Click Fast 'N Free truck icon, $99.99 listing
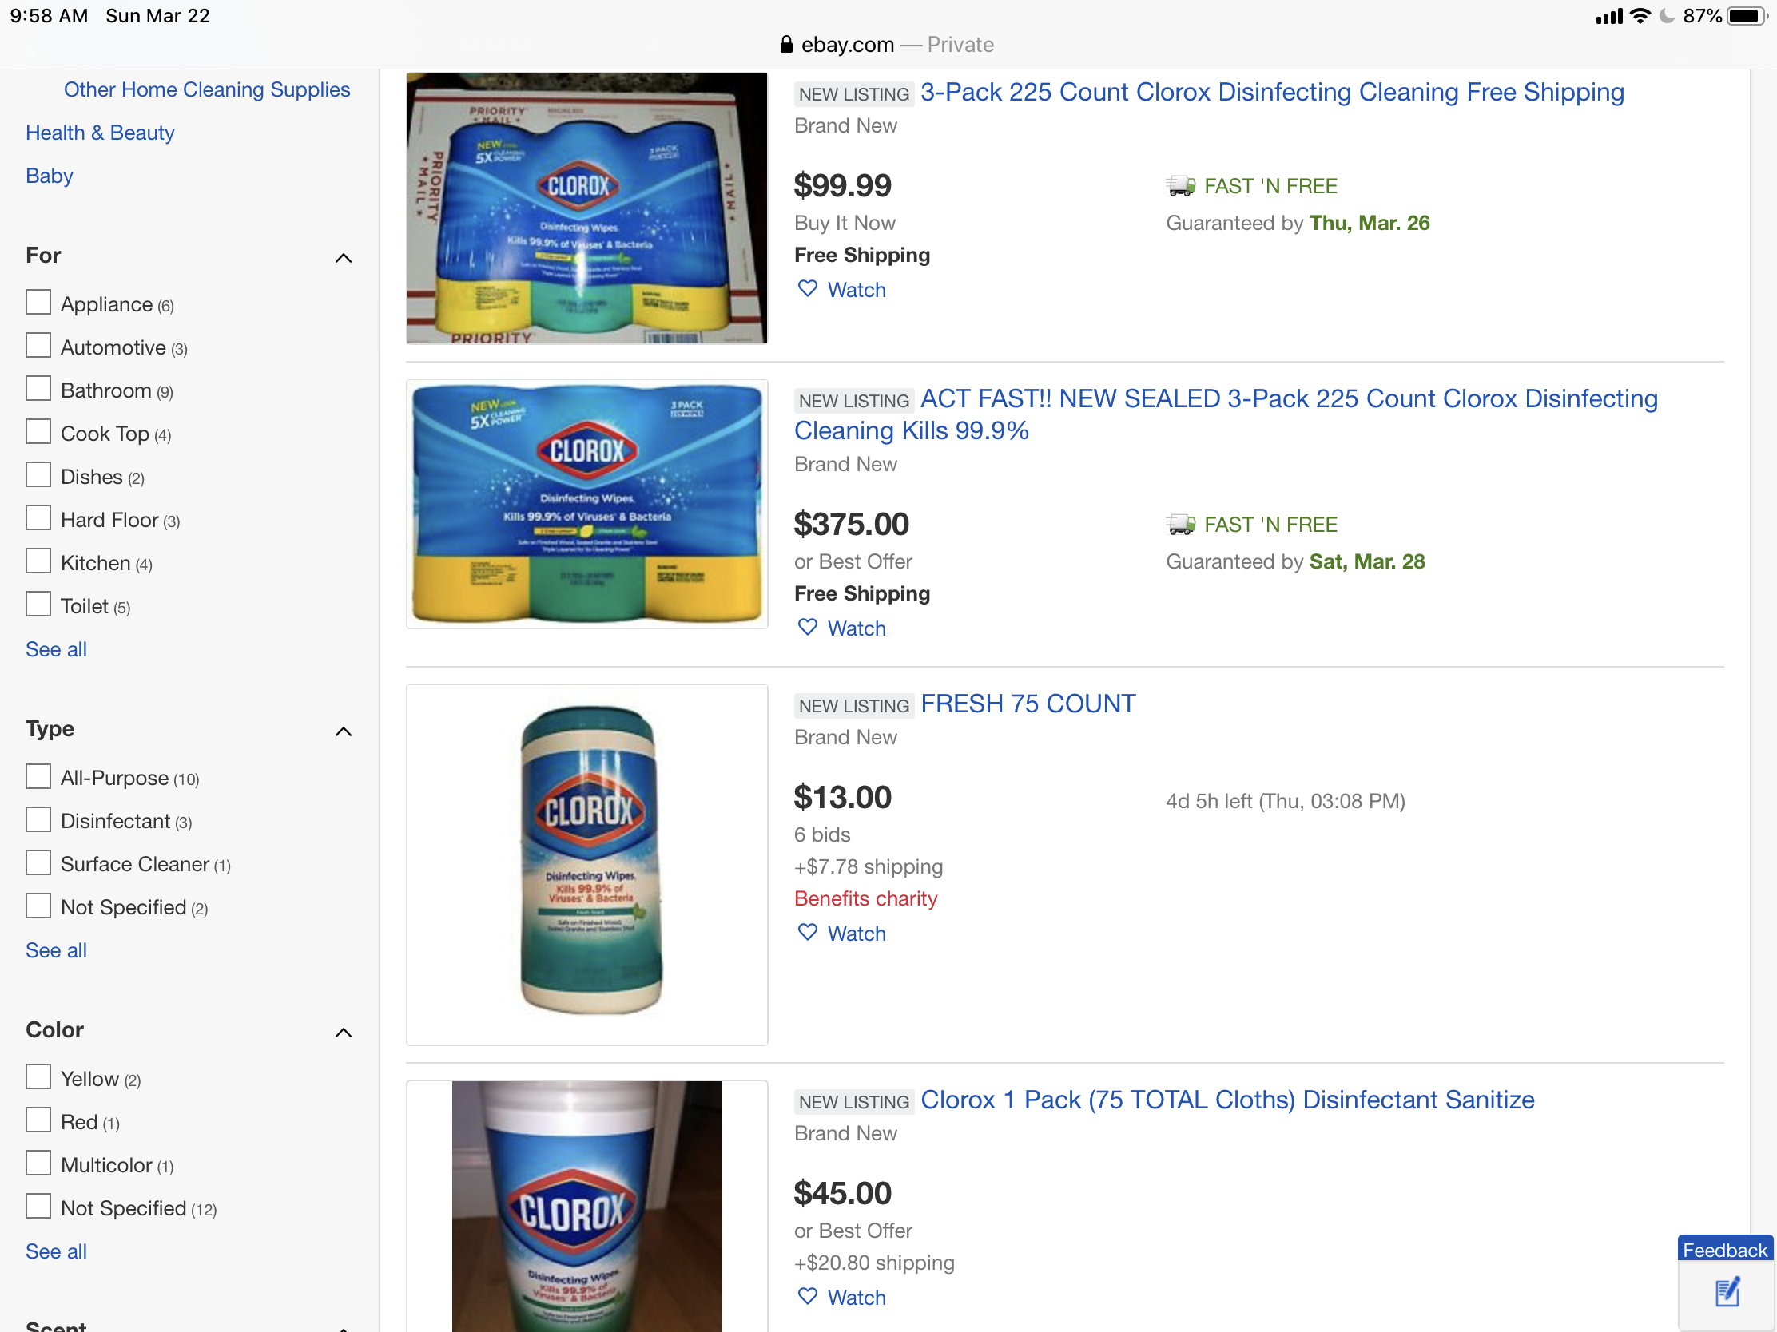 coord(1180,186)
